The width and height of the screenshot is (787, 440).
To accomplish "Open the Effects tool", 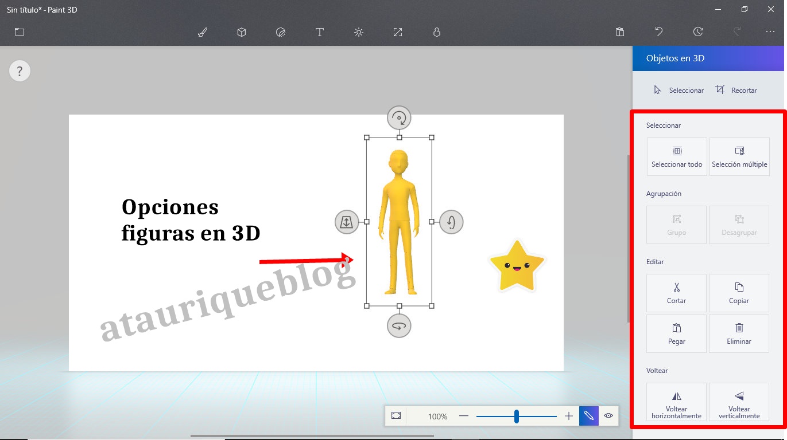I will pos(358,32).
